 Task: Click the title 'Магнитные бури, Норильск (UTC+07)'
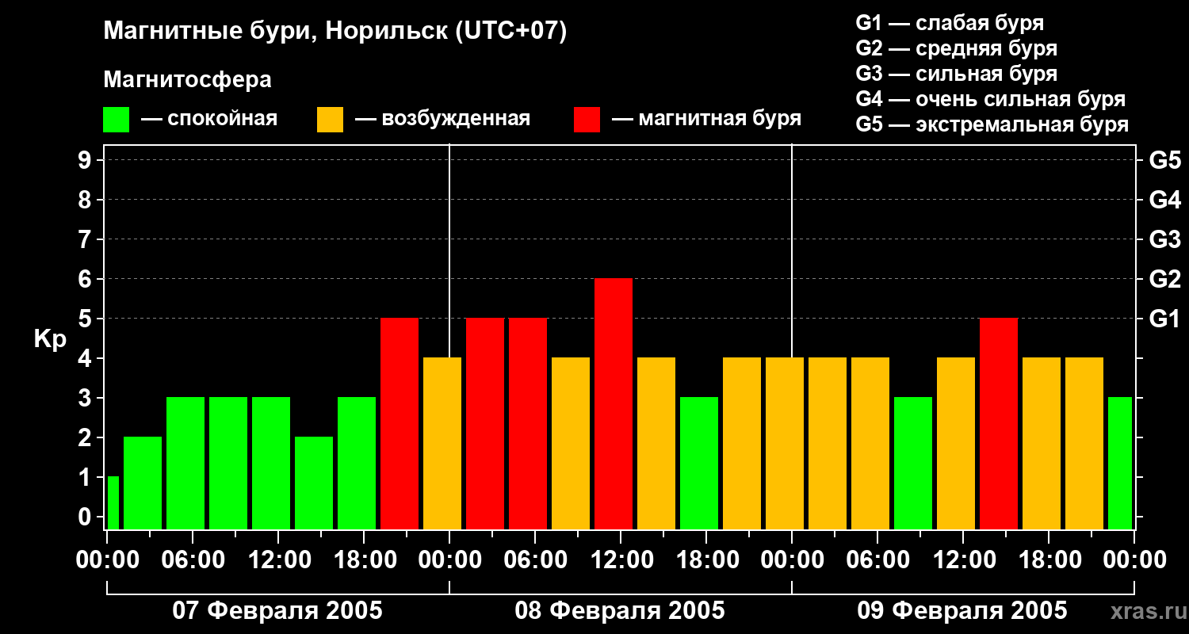click(x=335, y=32)
